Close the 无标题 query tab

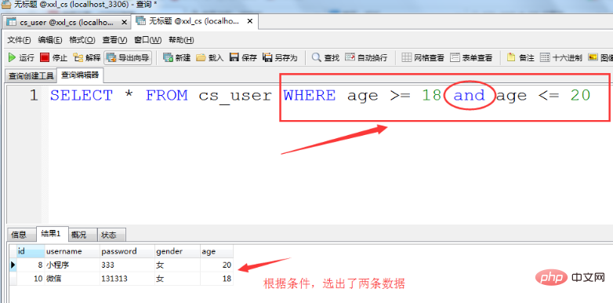251,21
